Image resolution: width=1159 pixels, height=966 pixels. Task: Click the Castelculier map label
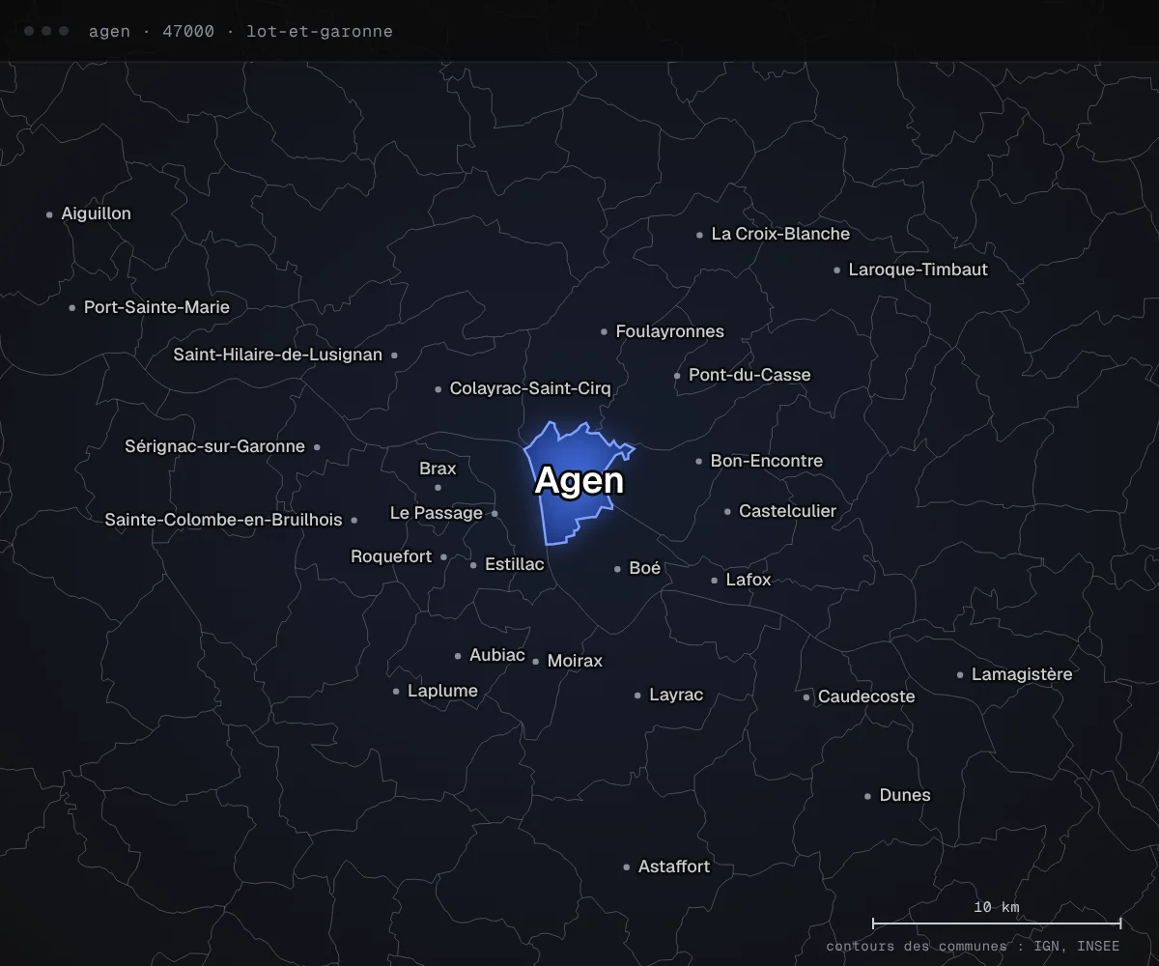pyautogui.click(x=787, y=511)
